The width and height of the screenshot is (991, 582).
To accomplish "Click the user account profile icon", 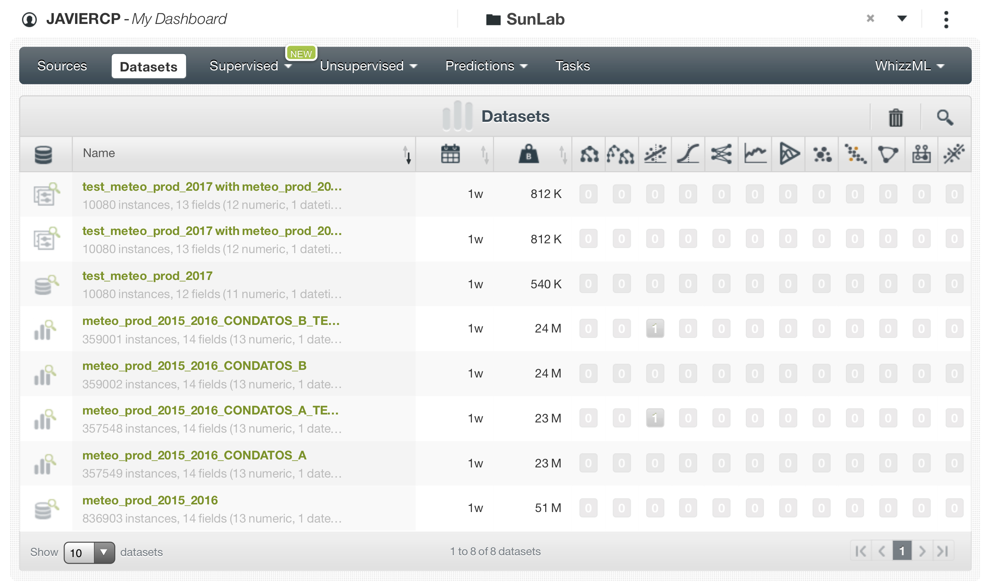I will click(x=29, y=19).
